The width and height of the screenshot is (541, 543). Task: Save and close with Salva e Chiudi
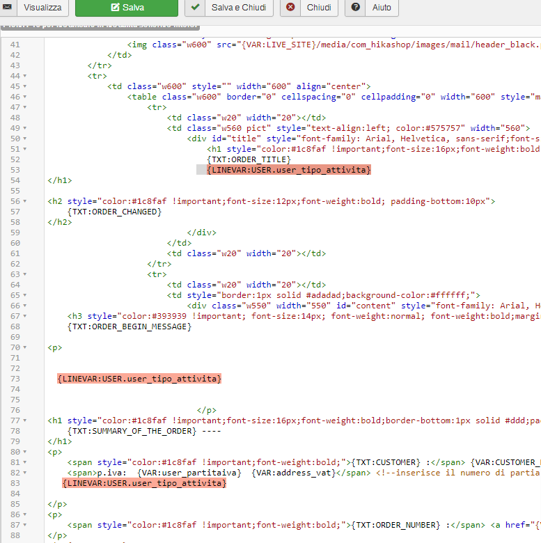click(239, 8)
